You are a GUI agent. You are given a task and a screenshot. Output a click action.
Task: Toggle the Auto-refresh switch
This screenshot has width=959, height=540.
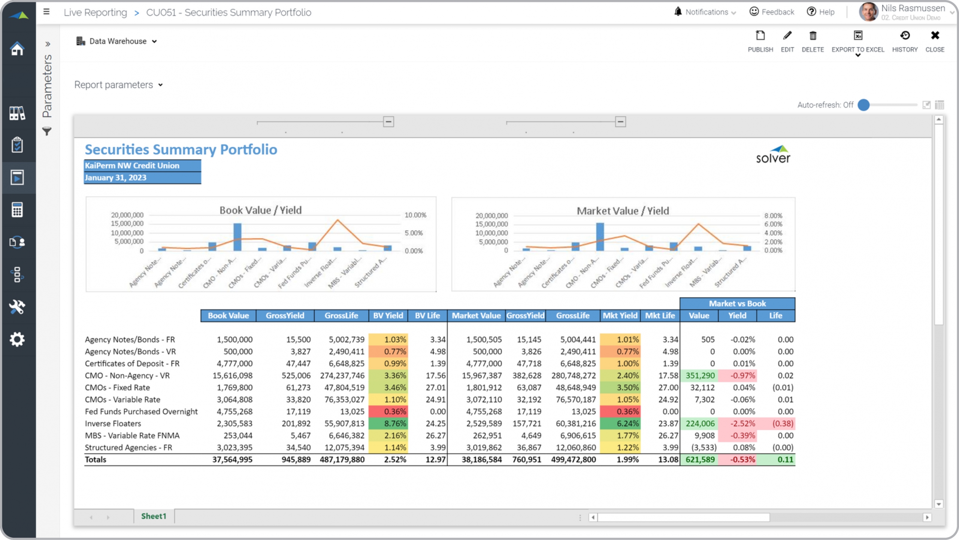tap(864, 105)
